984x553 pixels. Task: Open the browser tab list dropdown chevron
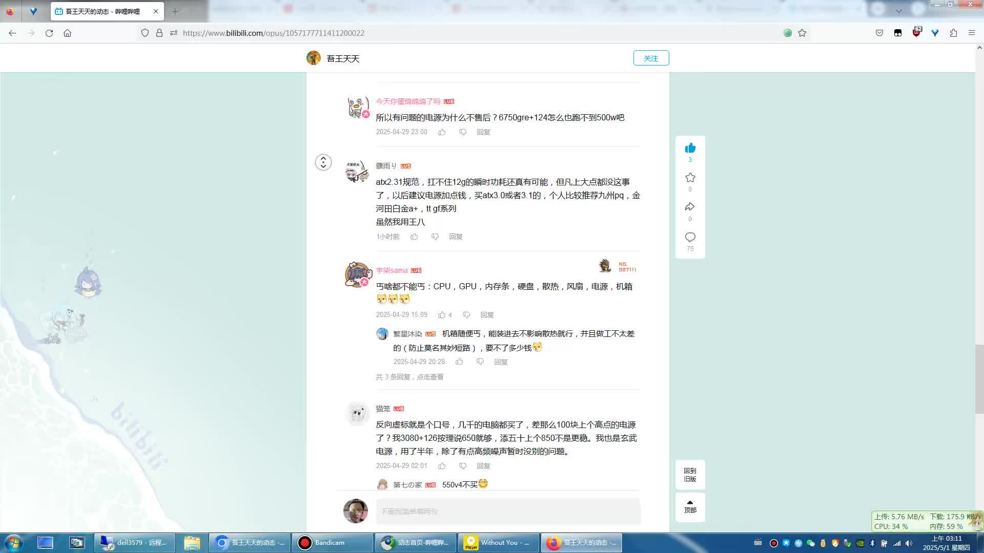[898, 10]
